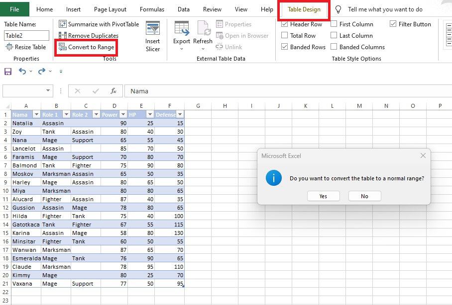Enable Total Row checkbox
This screenshot has height=305, width=452.
click(285, 35)
